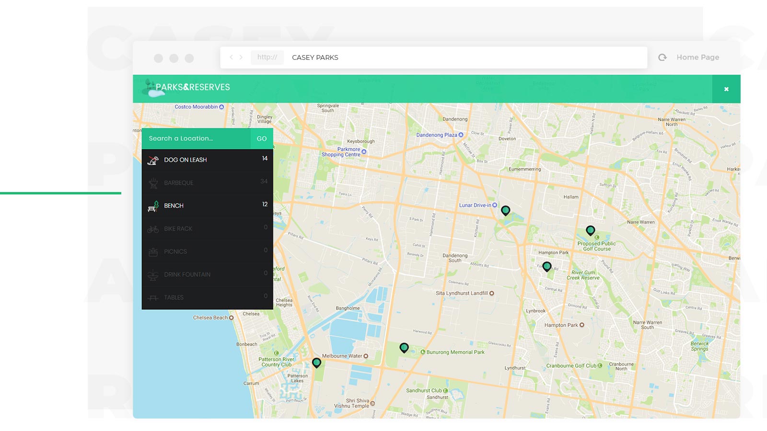Screen dimensions: 767x431
Task: Click the Sita Lyndhurst Landfill marker
Action: [x=491, y=293]
